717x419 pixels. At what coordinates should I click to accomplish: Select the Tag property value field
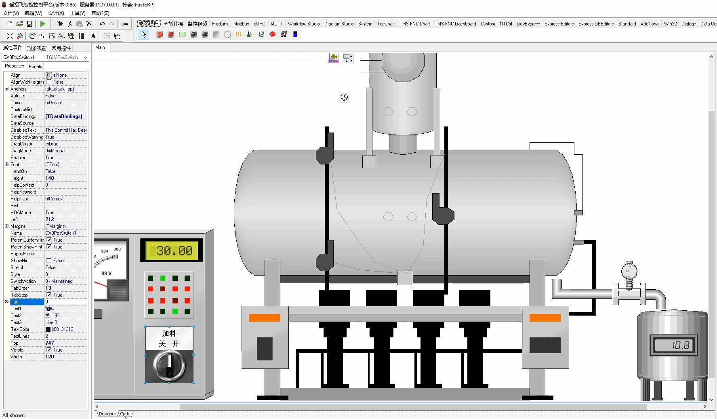(66, 301)
